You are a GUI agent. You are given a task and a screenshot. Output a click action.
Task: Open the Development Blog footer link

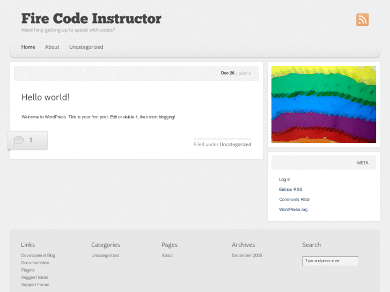tap(38, 256)
